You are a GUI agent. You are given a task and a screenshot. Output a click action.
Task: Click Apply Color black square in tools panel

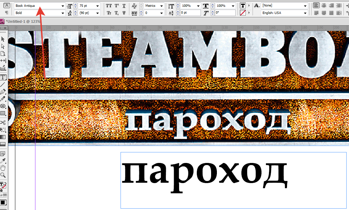(3, 202)
